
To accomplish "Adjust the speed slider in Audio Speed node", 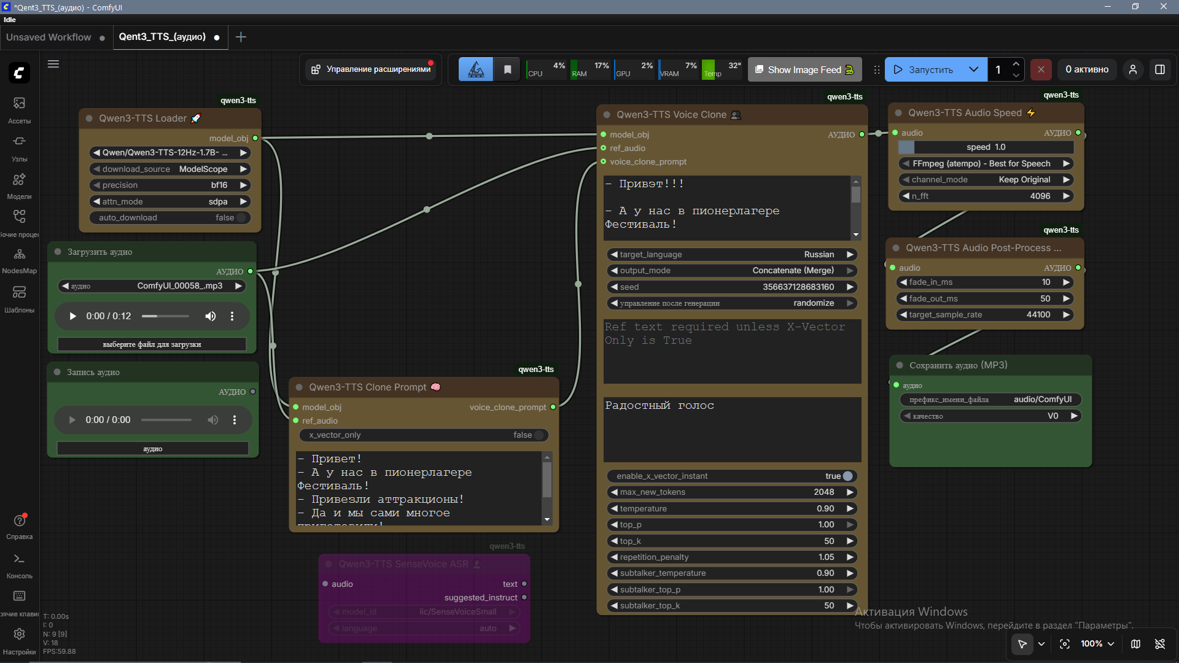I will point(986,147).
